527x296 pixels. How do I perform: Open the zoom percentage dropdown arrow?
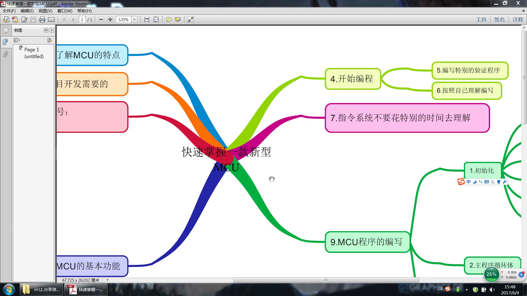click(x=134, y=19)
